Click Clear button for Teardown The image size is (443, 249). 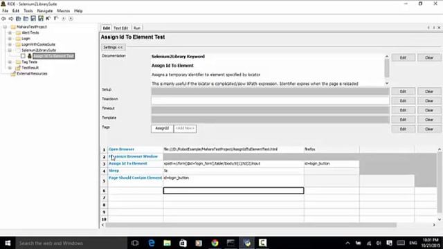(x=429, y=101)
